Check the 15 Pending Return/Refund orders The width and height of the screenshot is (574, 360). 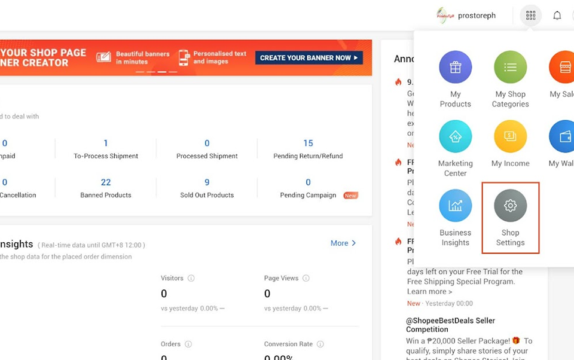coord(308,149)
